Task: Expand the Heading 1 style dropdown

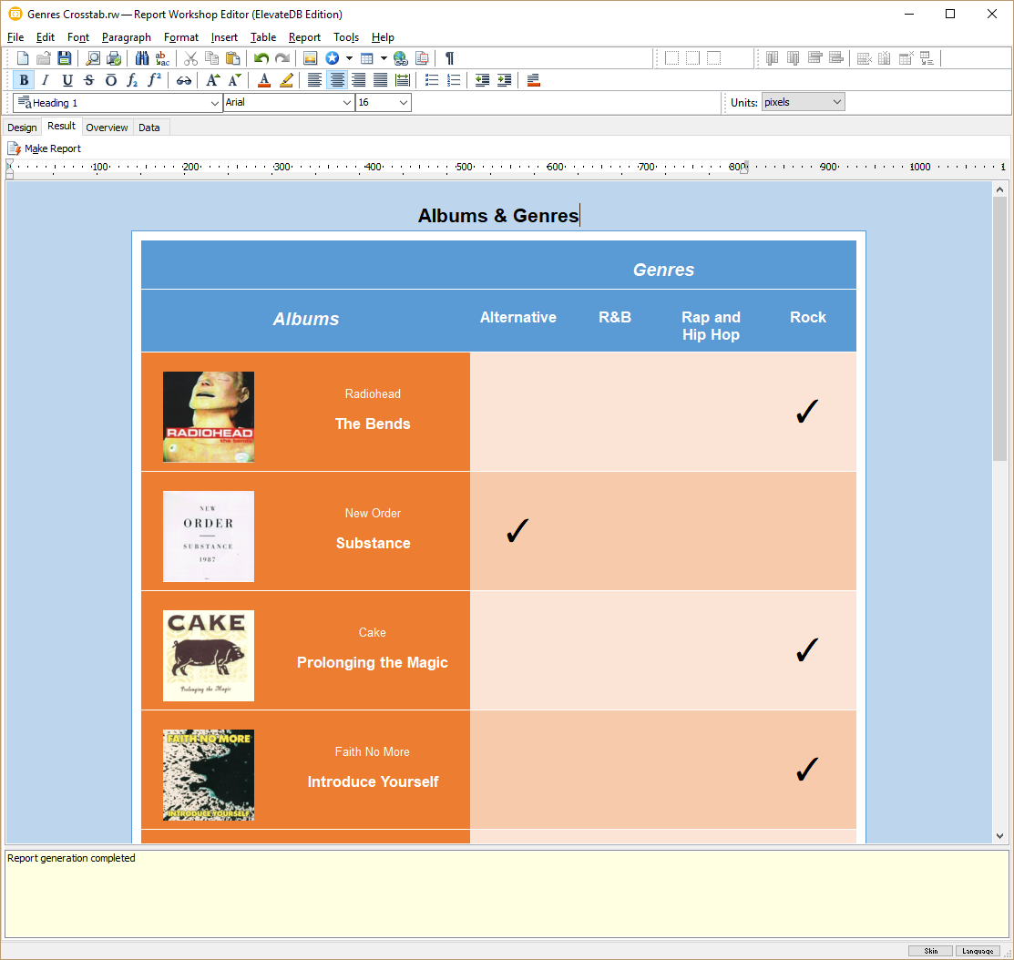Action: pos(214,103)
